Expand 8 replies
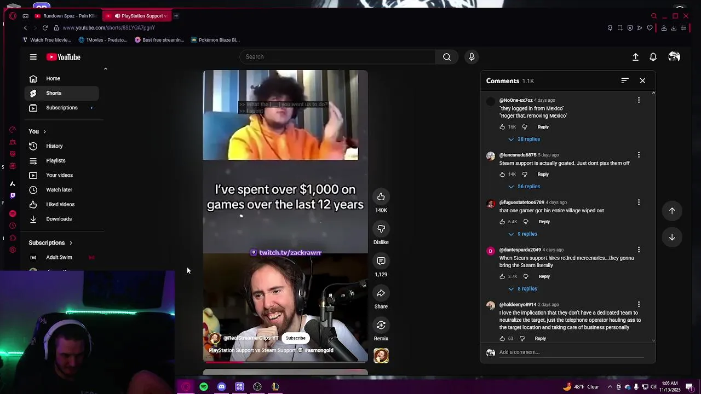Screen dimensions: 701x394 click(522, 289)
